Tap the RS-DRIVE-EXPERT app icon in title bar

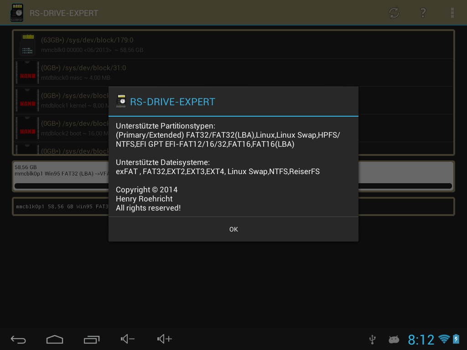pos(17,13)
